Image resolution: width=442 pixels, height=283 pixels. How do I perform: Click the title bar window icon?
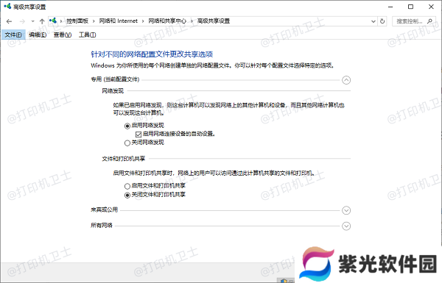pos(7,6)
